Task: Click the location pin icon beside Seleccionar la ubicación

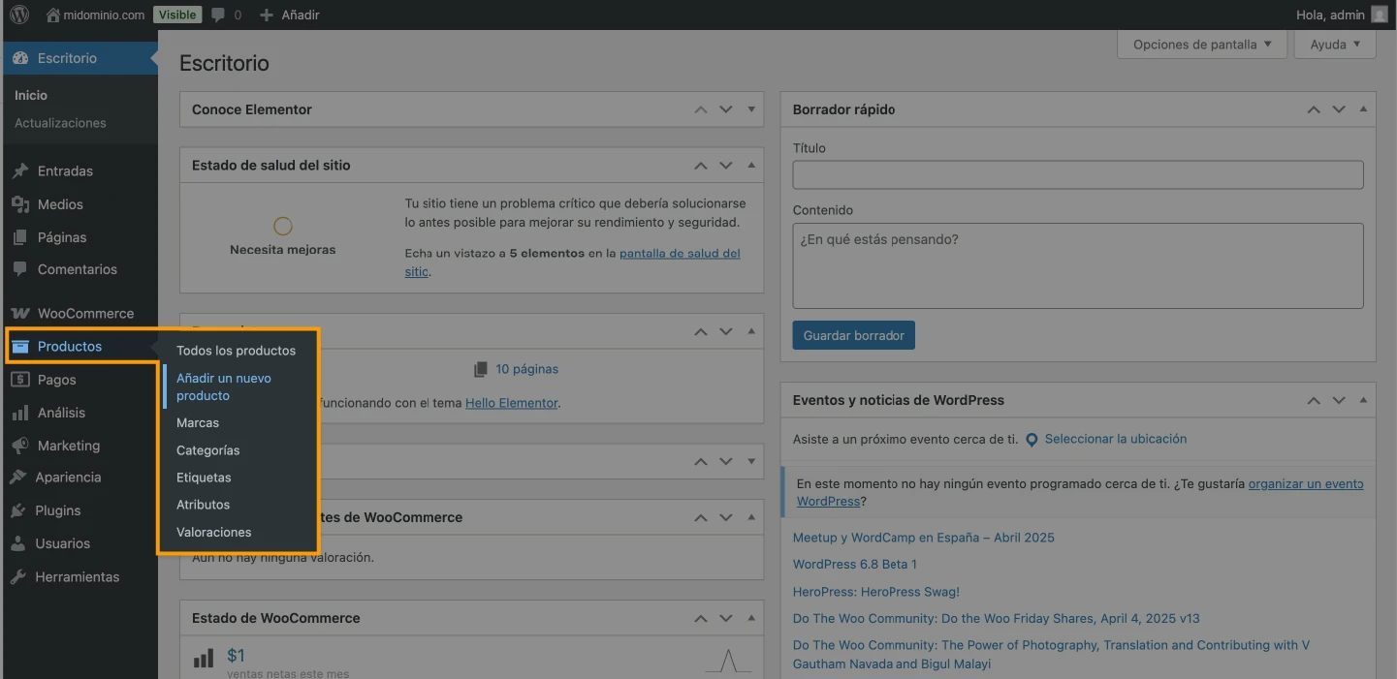Action: (1032, 440)
